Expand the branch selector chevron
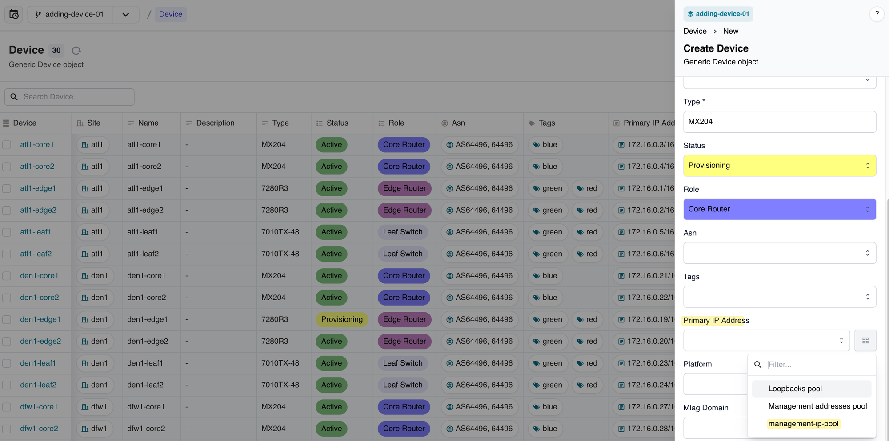This screenshot has width=889, height=441. (126, 15)
